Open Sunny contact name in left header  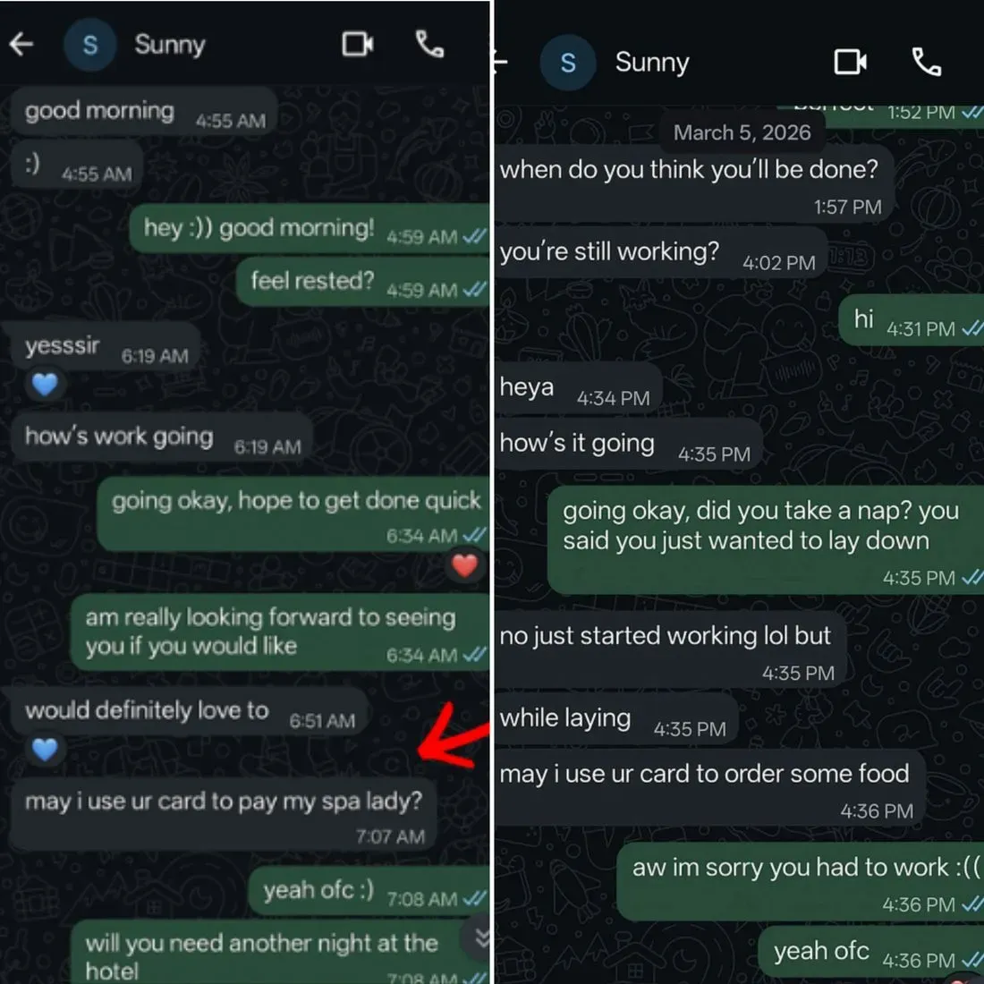169,45
